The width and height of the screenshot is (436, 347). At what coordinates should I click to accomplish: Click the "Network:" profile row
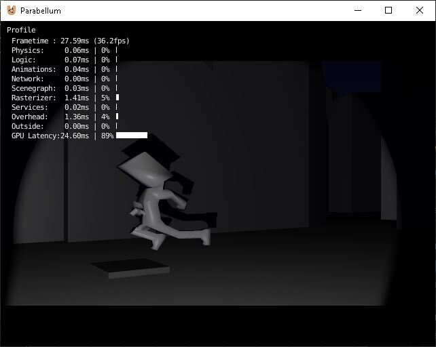tap(65, 79)
